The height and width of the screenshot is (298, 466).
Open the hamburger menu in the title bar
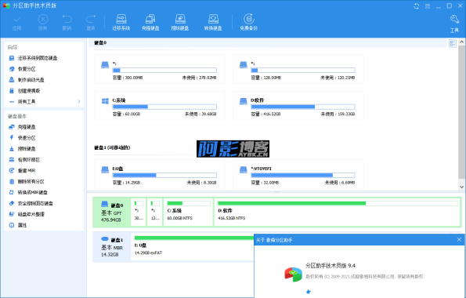click(x=428, y=6)
